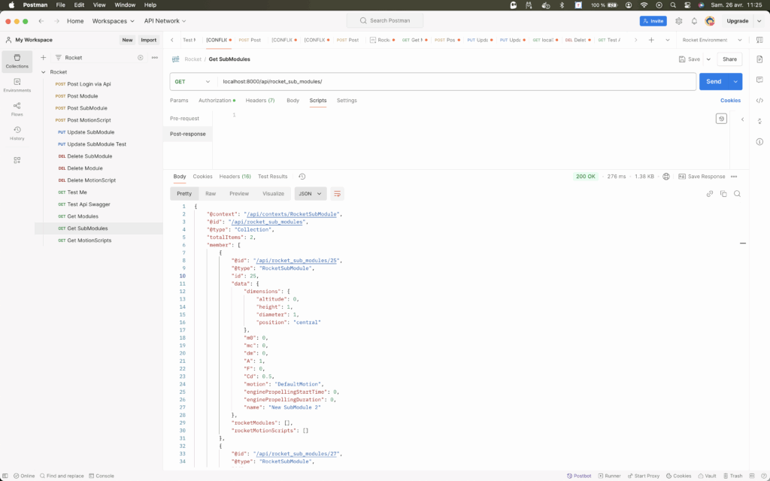Switch to the request Settings tab
The height and width of the screenshot is (481, 770).
pos(347,101)
